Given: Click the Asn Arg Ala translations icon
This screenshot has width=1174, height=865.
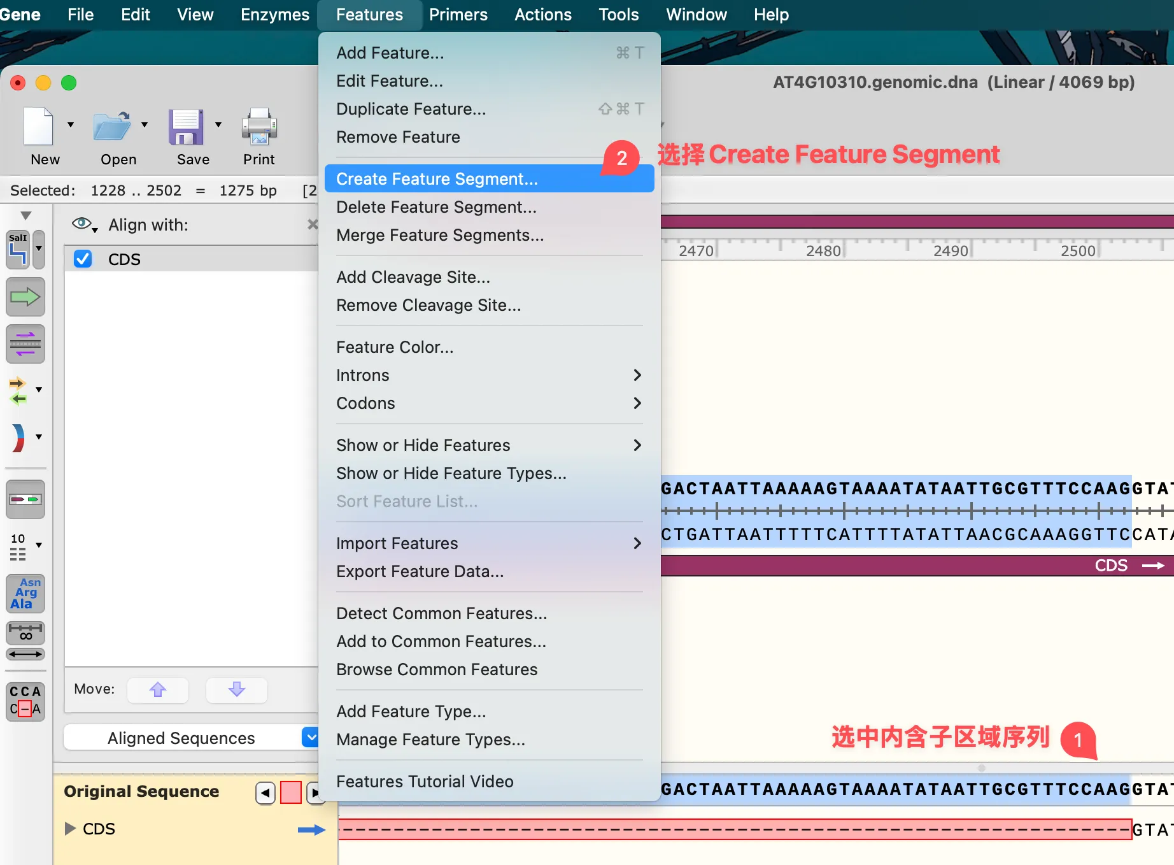Looking at the screenshot, I should [x=25, y=593].
